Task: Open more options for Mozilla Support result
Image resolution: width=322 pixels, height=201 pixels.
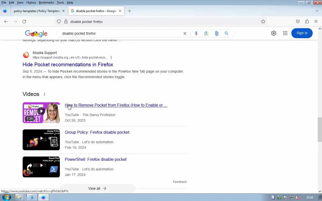Action: pos(111,58)
